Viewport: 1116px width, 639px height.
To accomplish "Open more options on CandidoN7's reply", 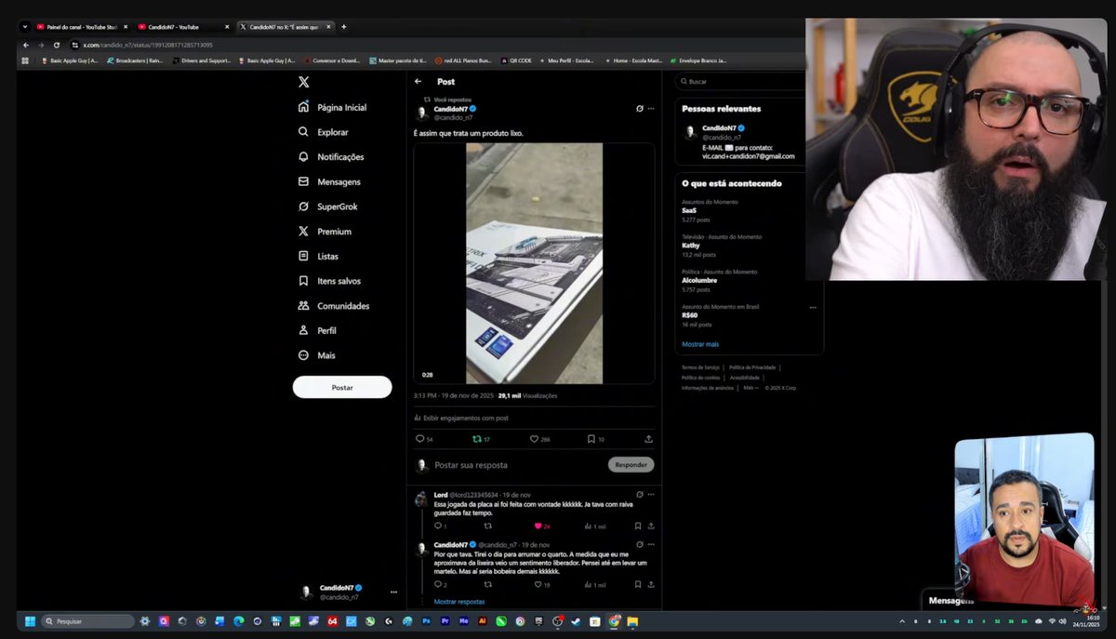I will click(651, 544).
